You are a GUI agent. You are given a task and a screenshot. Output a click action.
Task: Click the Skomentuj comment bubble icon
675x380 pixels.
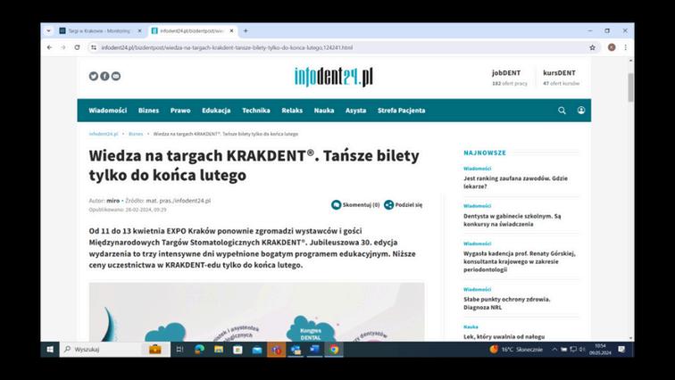336,205
